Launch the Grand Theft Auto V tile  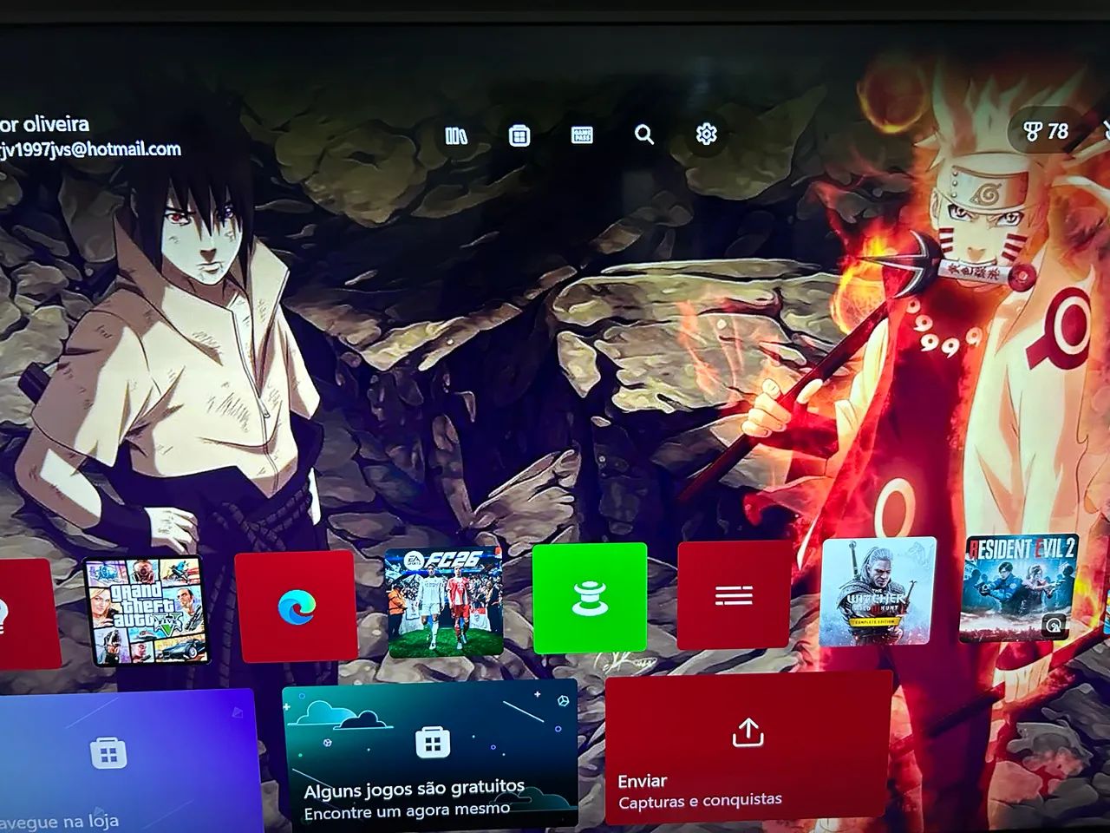click(x=146, y=611)
